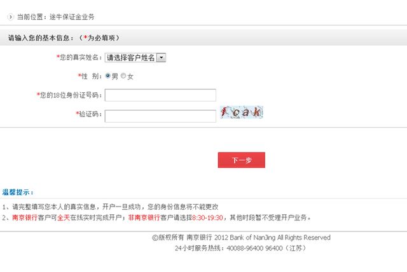Click the 途牛保证金业务 breadcrumb text
Viewport: 407px width, 272px height.
(x=72, y=17)
